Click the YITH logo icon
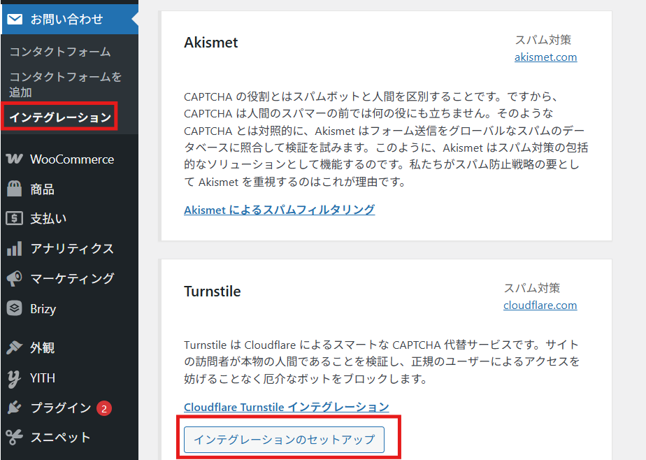646x460 pixels. (14, 378)
